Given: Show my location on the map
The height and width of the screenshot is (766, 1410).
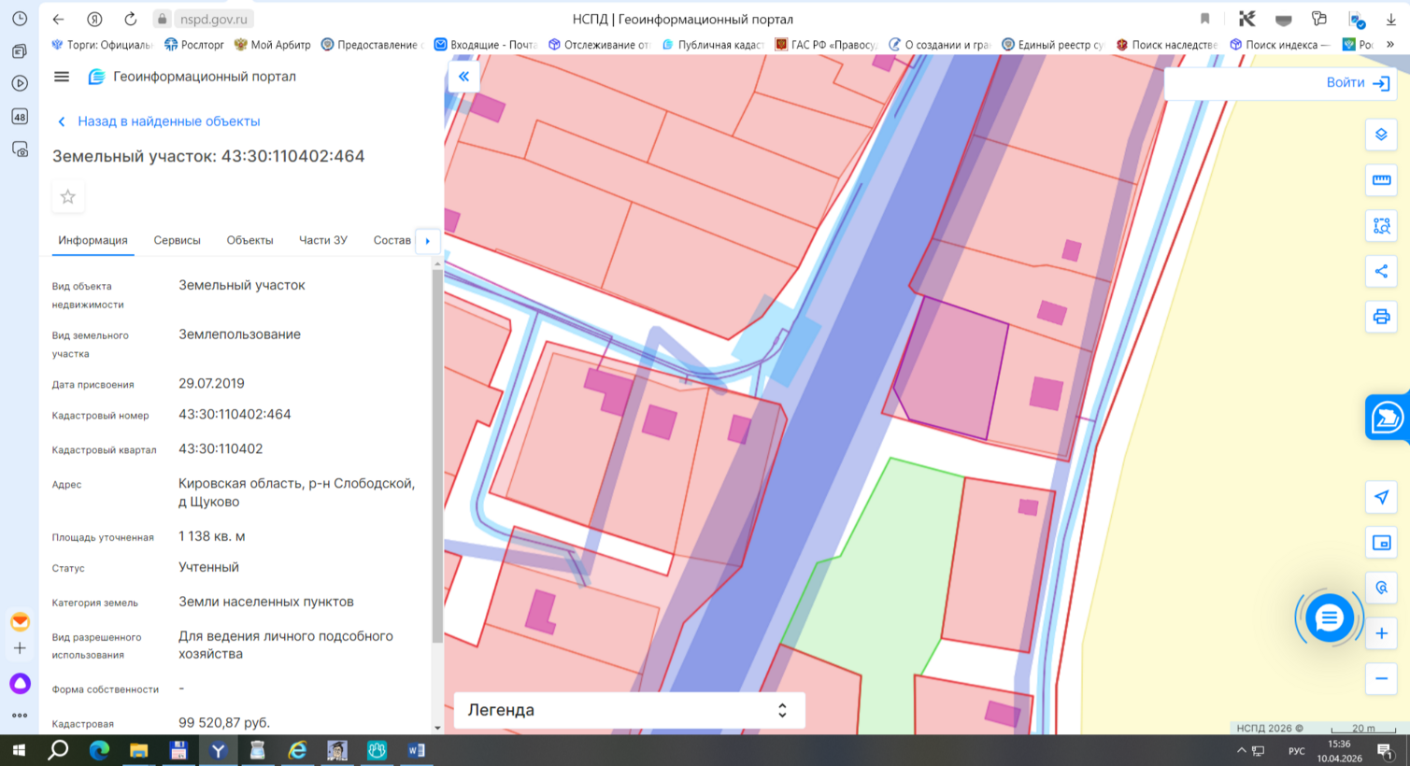Looking at the screenshot, I should (1381, 497).
